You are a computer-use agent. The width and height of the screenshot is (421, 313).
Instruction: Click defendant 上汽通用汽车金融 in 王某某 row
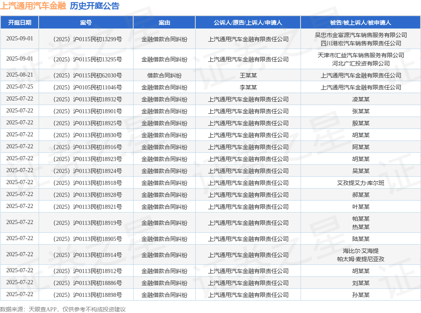tap(361, 75)
